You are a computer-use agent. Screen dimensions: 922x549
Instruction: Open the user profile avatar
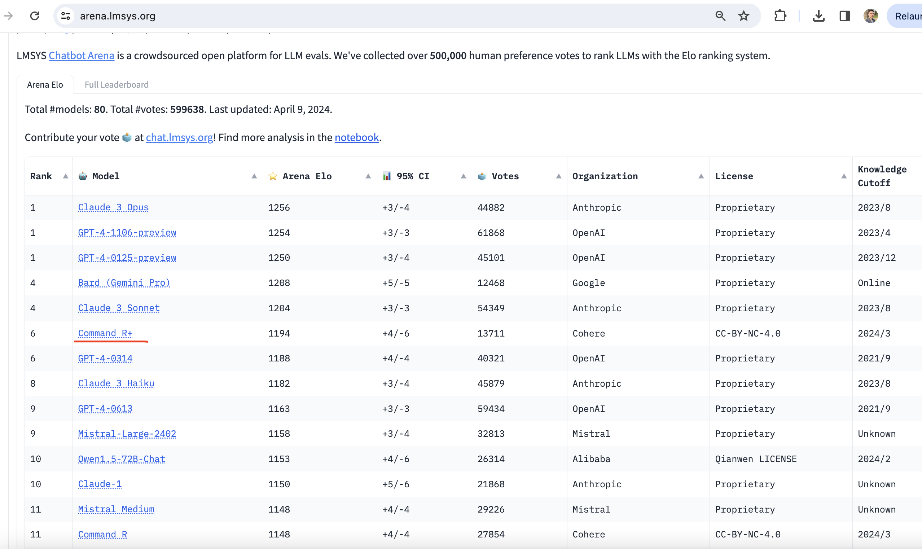click(870, 16)
